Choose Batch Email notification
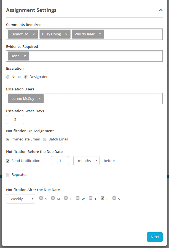The height and width of the screenshot is (248, 169). pos(45,139)
